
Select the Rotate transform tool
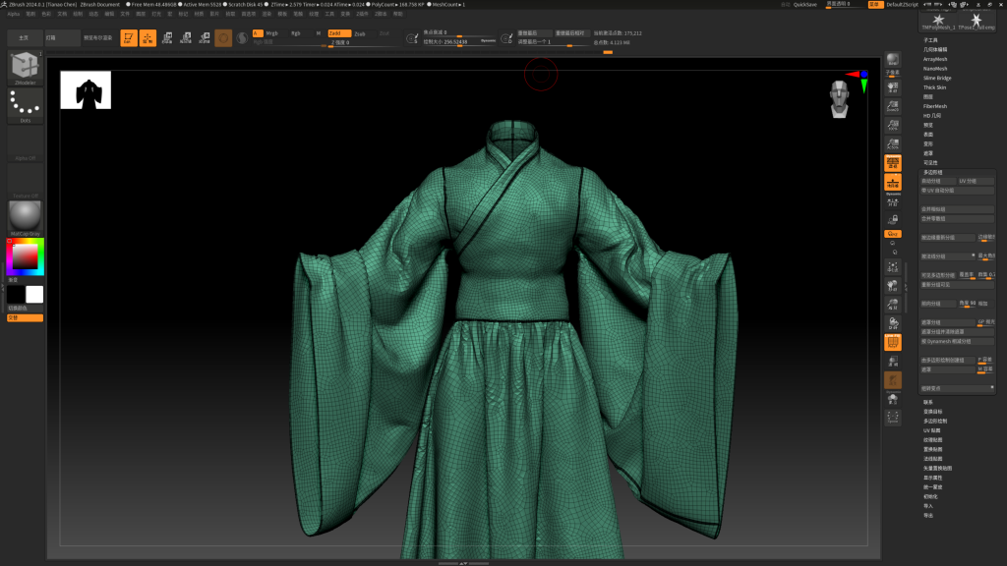205,38
